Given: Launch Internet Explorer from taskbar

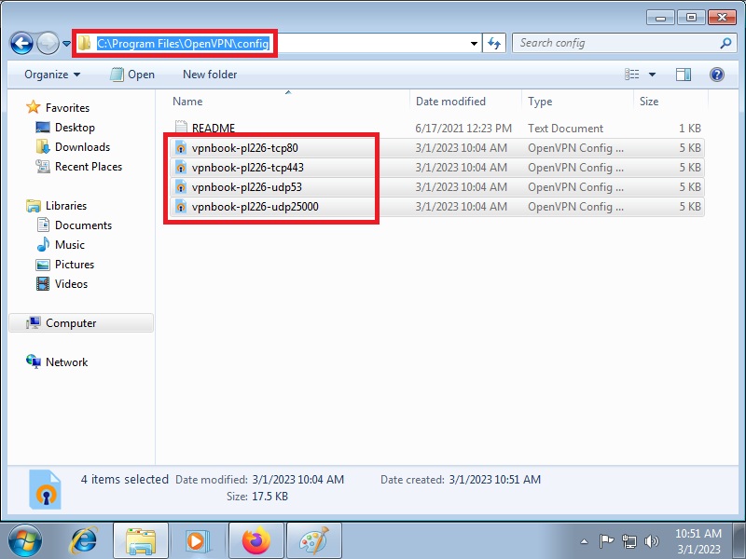Looking at the screenshot, I should pos(85,539).
